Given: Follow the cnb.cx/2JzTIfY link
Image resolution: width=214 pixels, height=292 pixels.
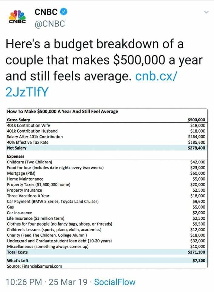Looking at the screenshot, I should (92, 84).
